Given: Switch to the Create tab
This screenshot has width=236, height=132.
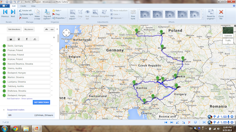Looking at the screenshot, I should (x=23, y=6).
